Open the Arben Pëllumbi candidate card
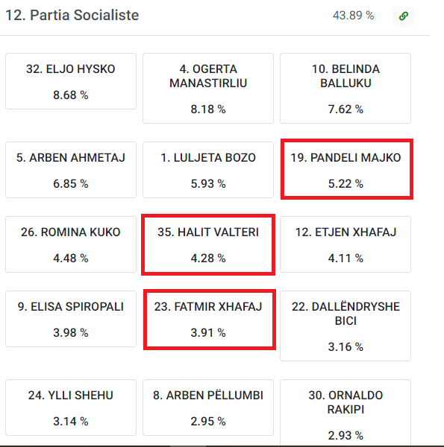444x447 pixels. coord(208,408)
